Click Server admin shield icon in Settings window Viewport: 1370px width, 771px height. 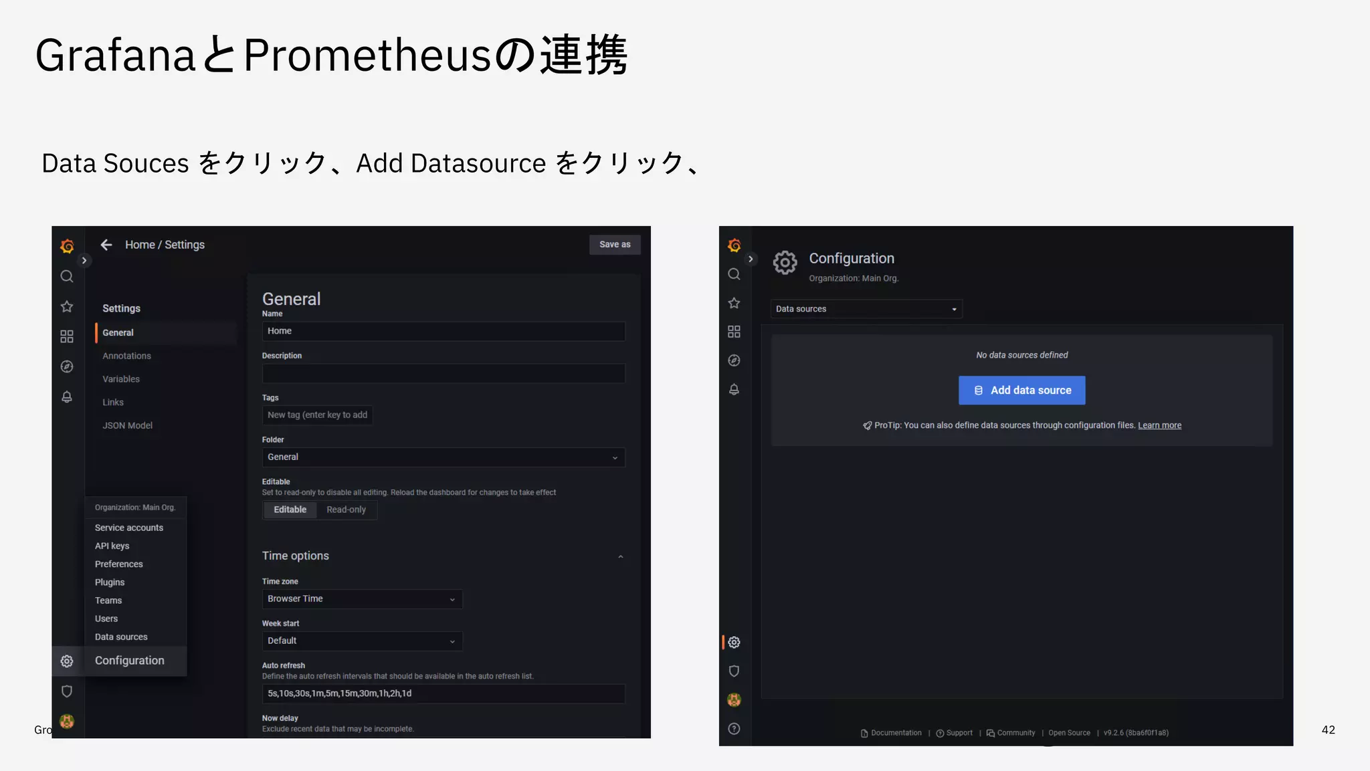tap(67, 691)
